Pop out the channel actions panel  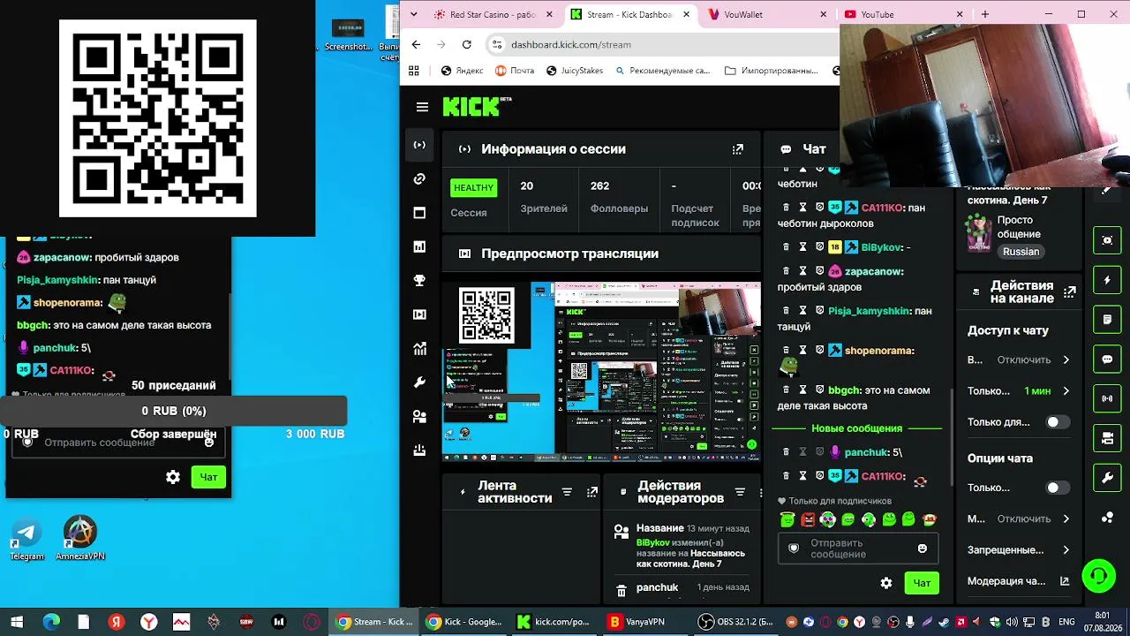pyautogui.click(x=1070, y=291)
